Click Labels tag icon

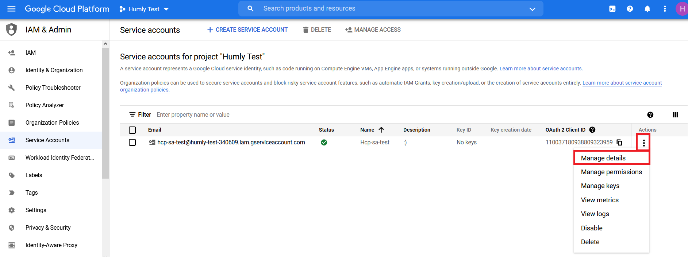(12, 175)
